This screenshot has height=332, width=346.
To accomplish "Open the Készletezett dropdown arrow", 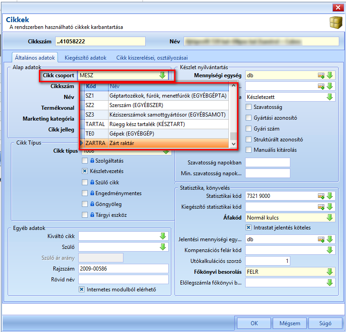I will (x=330, y=97).
